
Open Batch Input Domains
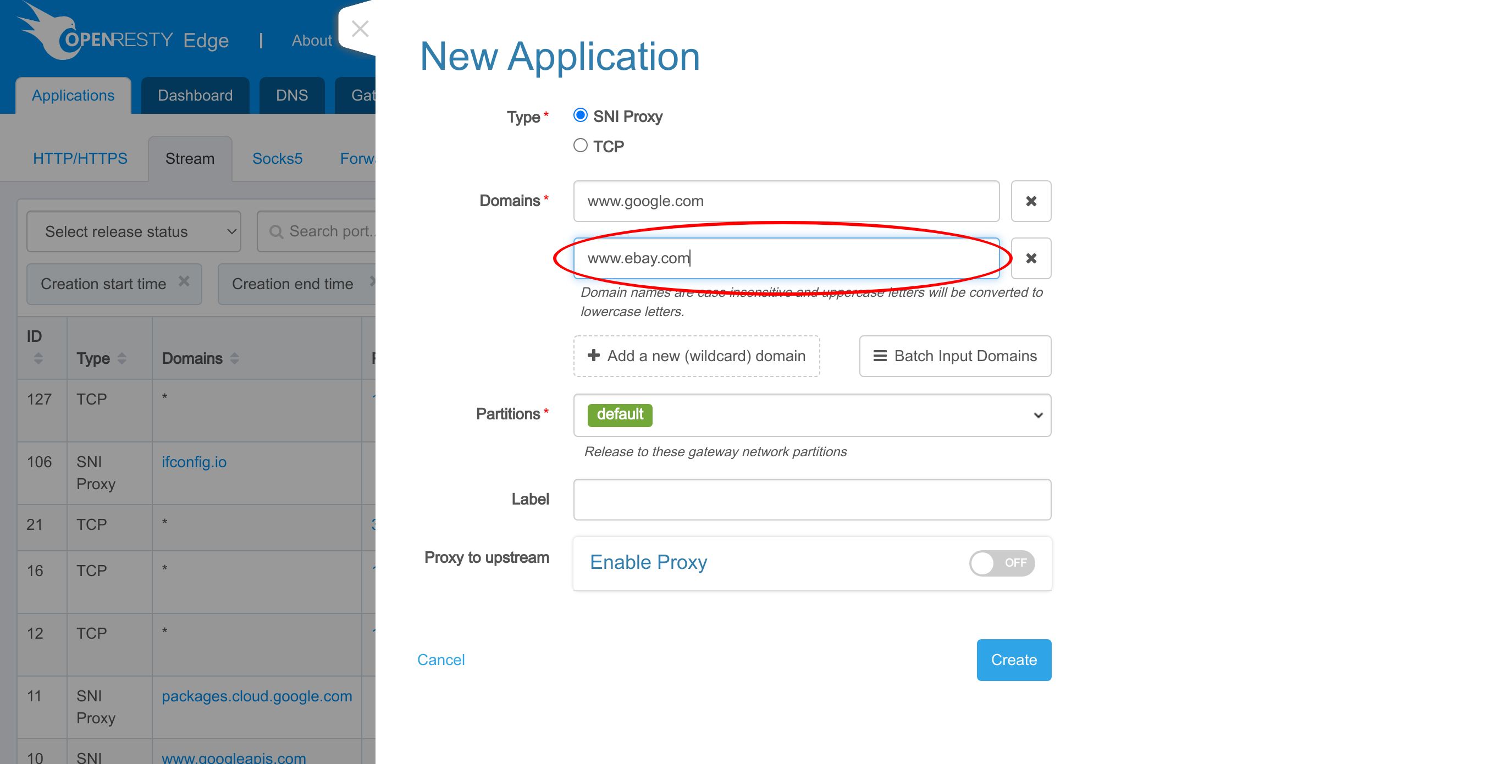[955, 356]
